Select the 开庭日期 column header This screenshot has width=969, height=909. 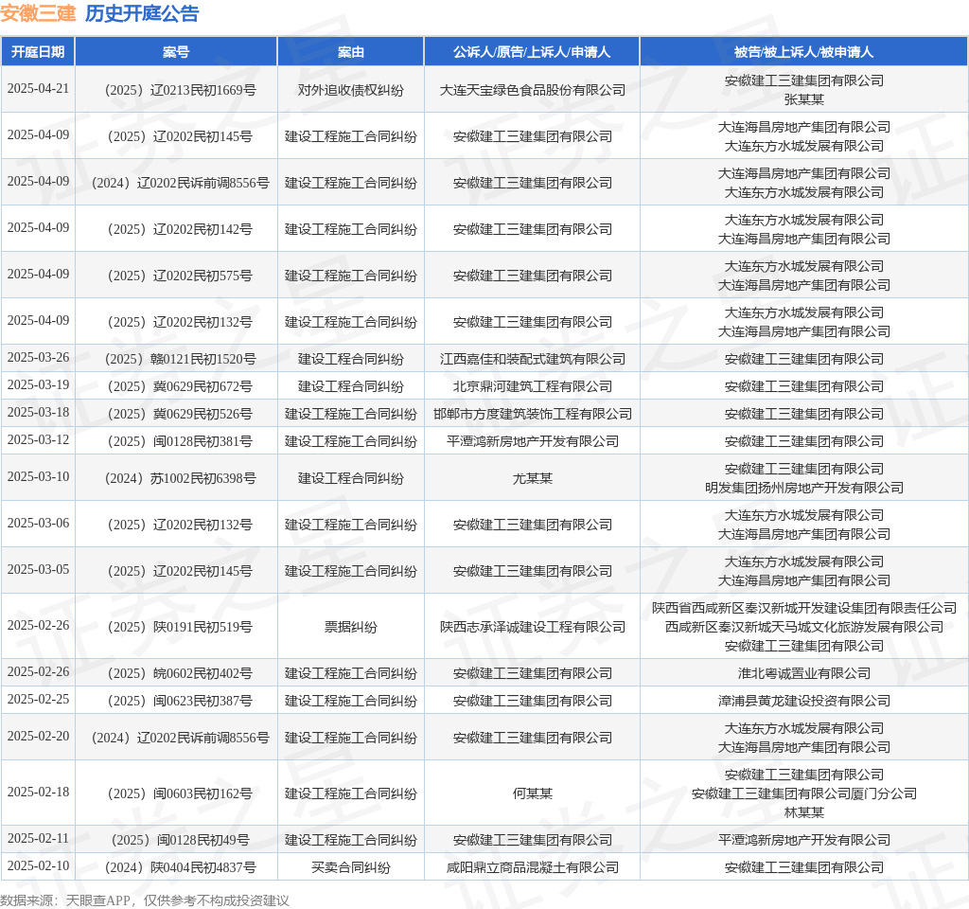[38, 52]
